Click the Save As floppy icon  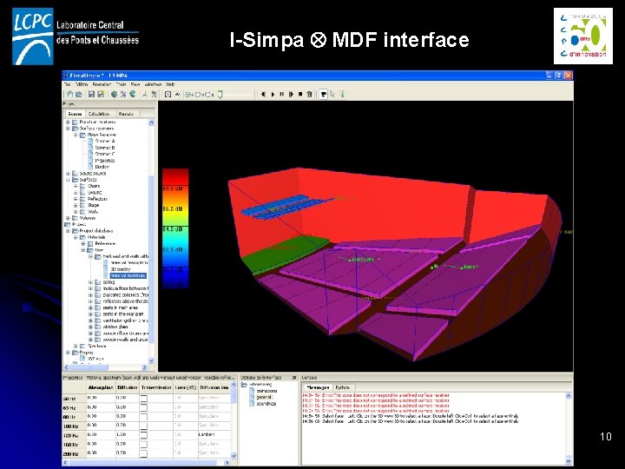101,94
